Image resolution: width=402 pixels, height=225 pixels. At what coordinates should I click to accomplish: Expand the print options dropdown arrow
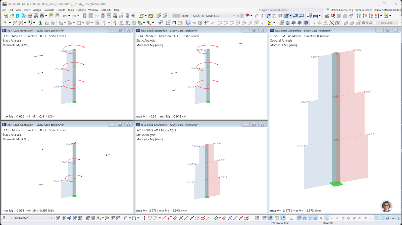46,16
